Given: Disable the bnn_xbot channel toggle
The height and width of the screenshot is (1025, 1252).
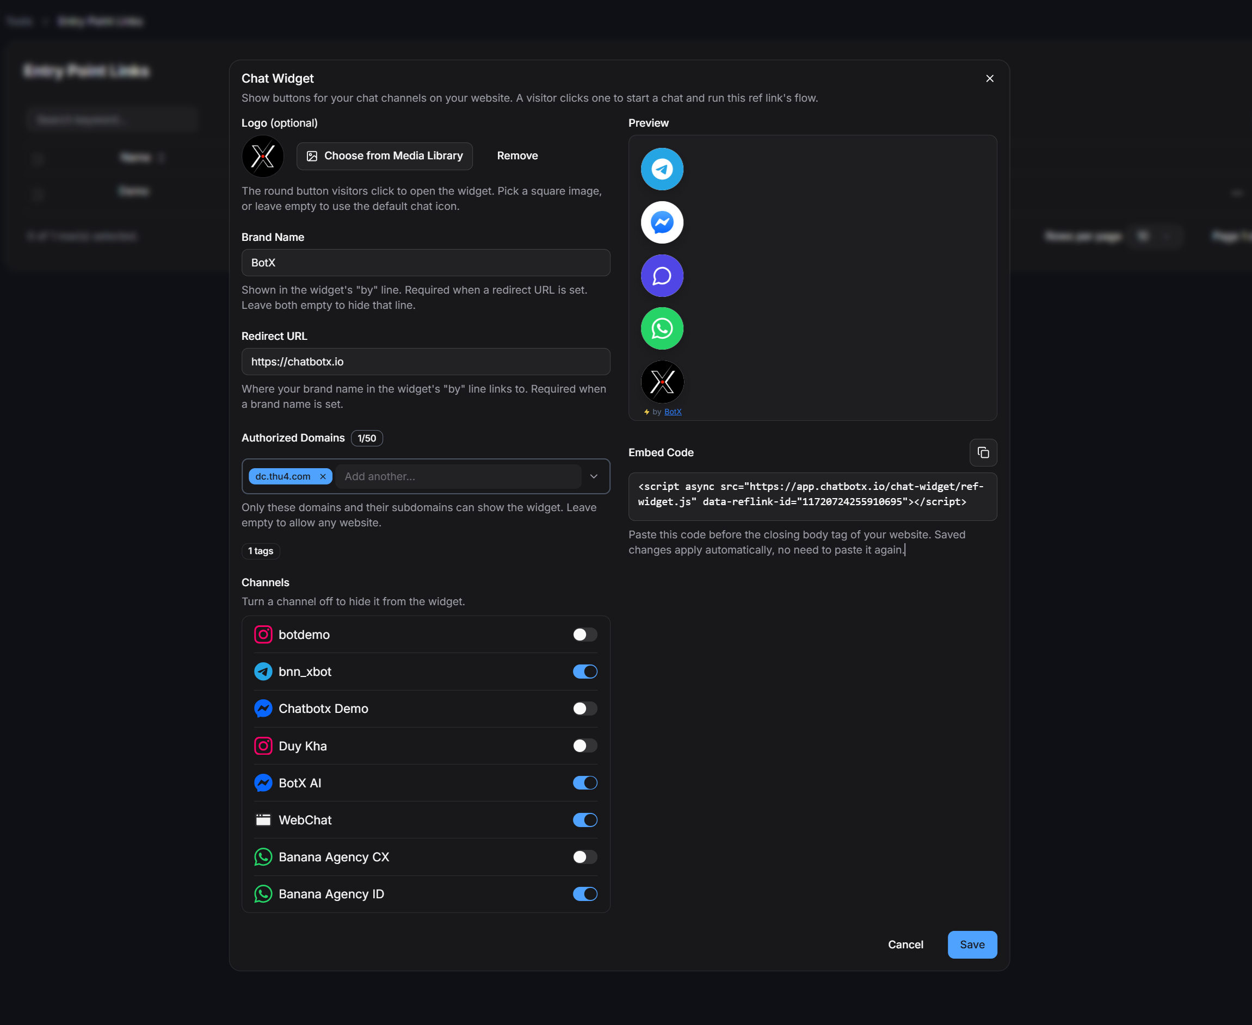Looking at the screenshot, I should pyautogui.click(x=585, y=672).
